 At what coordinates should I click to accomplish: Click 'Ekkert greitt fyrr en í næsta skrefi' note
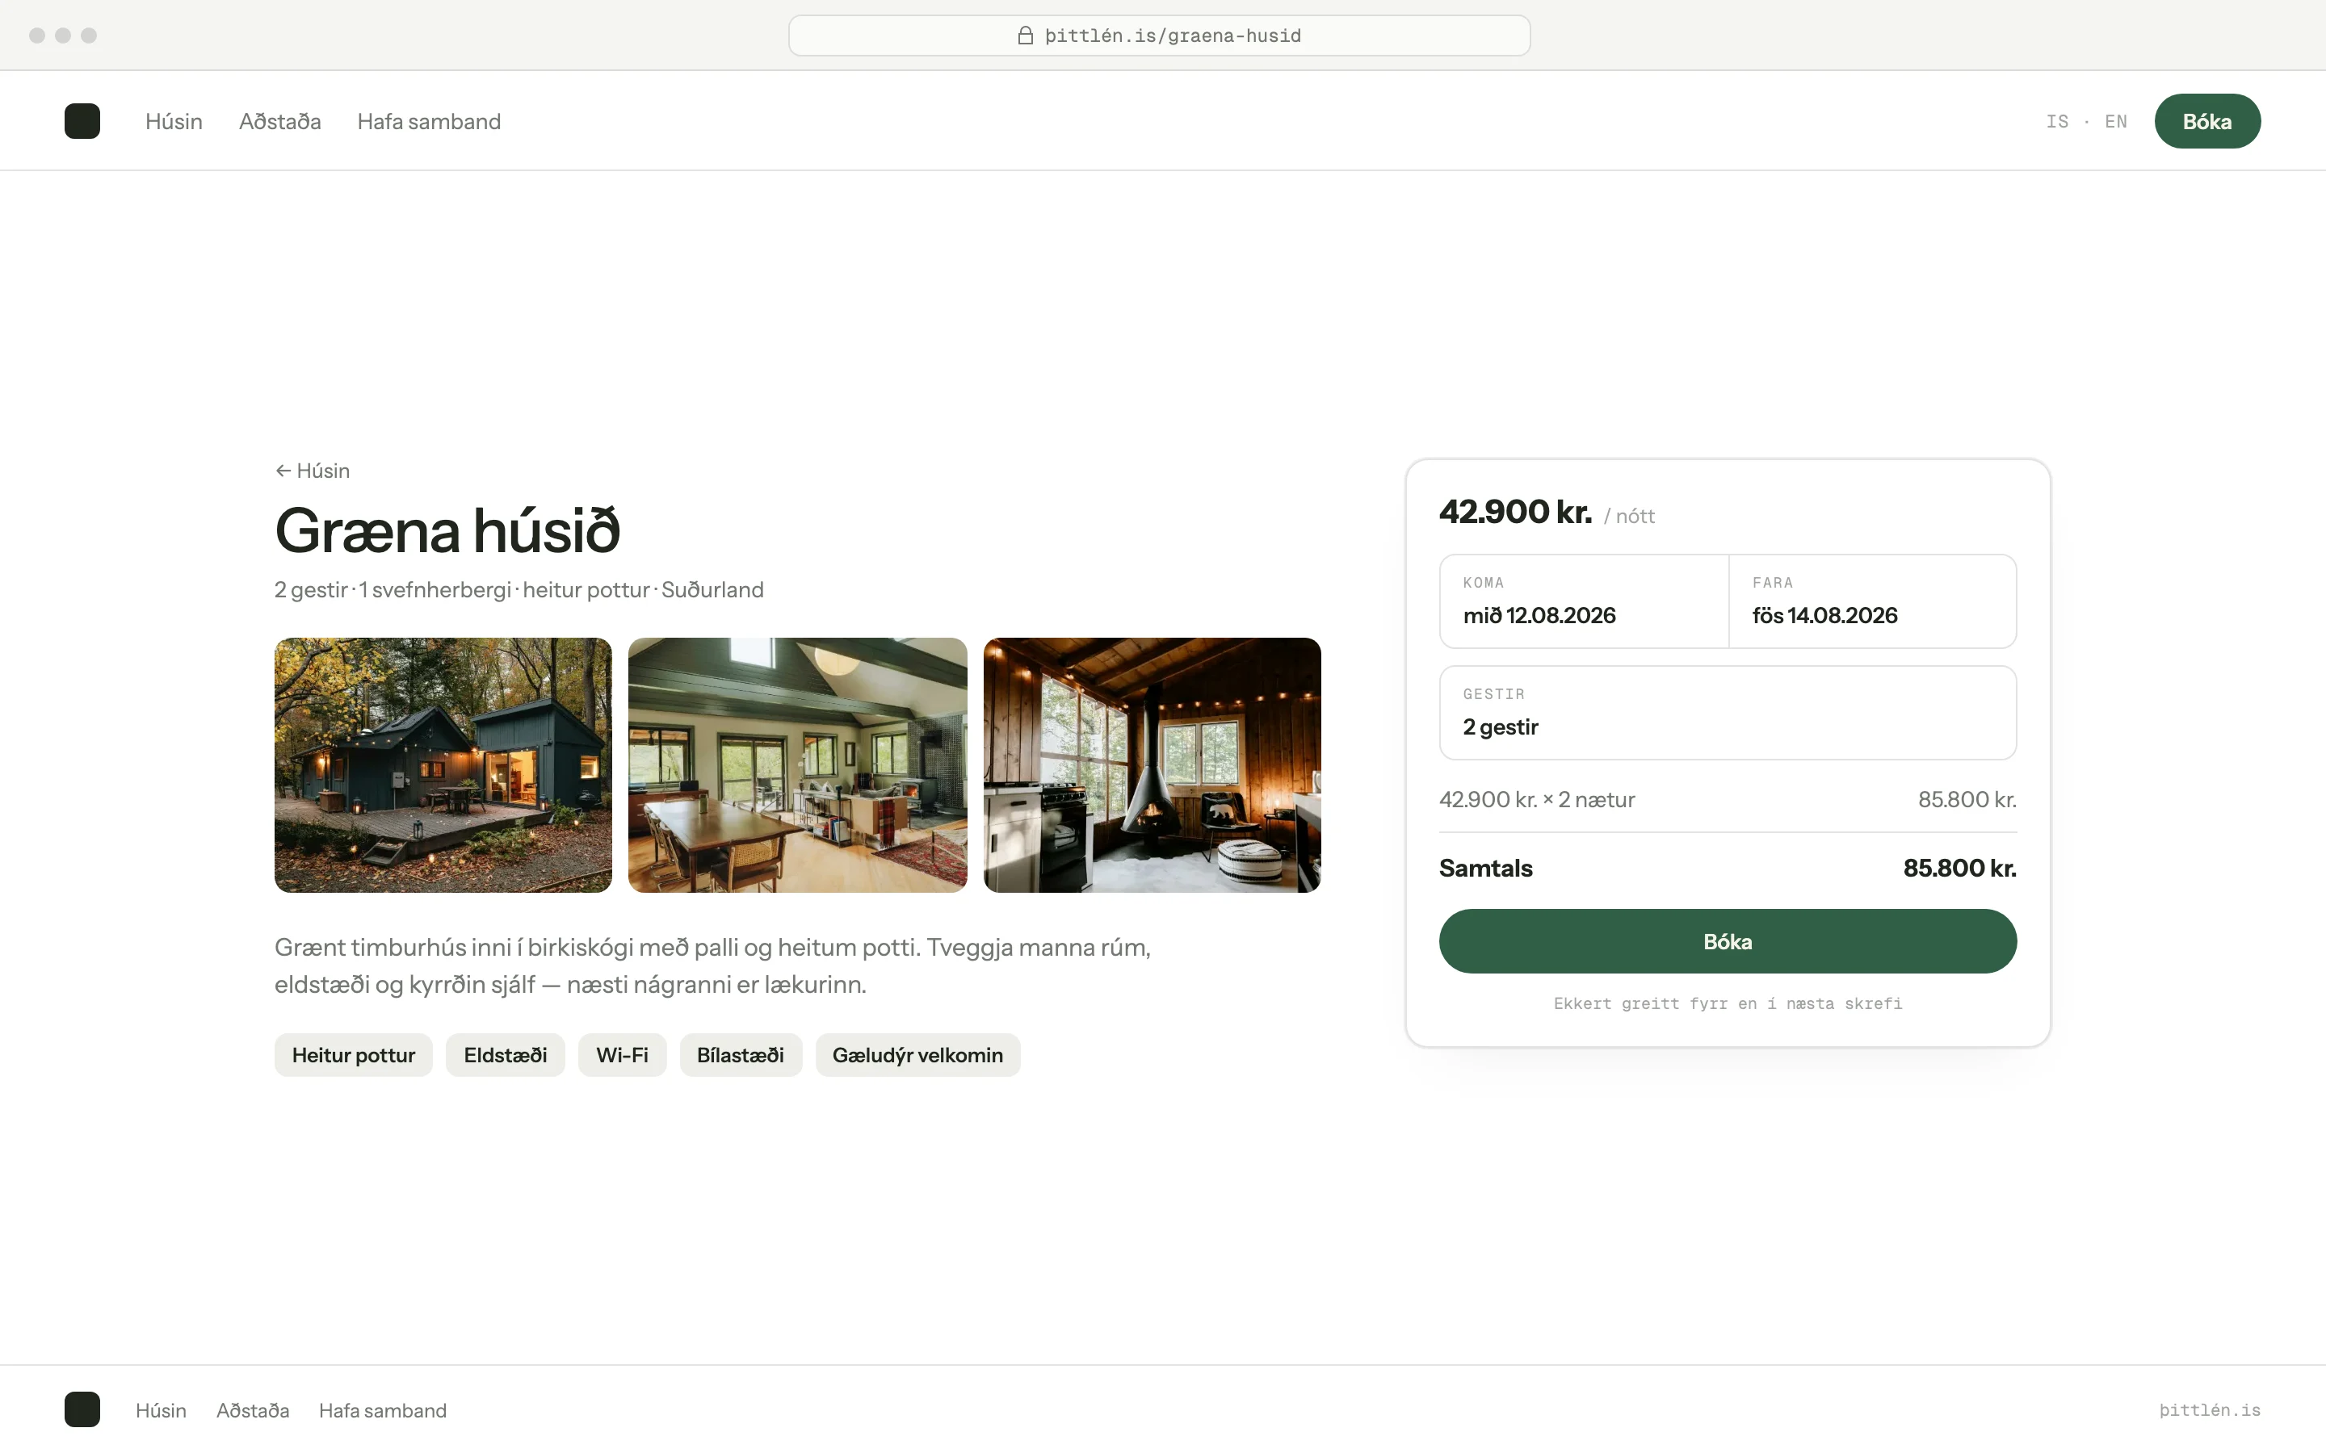click(x=1728, y=1003)
